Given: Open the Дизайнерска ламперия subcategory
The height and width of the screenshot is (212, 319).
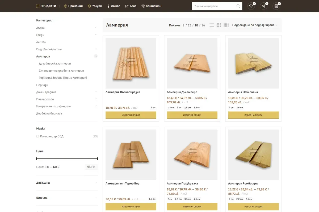Looking at the screenshot, I should pyautogui.click(x=55, y=64).
